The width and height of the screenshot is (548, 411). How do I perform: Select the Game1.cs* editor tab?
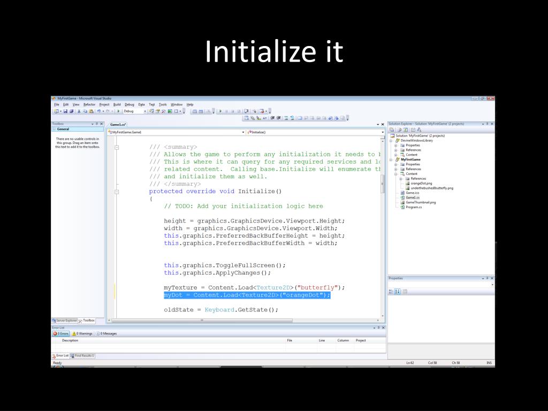118,124
